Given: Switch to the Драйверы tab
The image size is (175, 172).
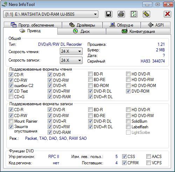Looking at the screenshot, I should tap(82, 25).
